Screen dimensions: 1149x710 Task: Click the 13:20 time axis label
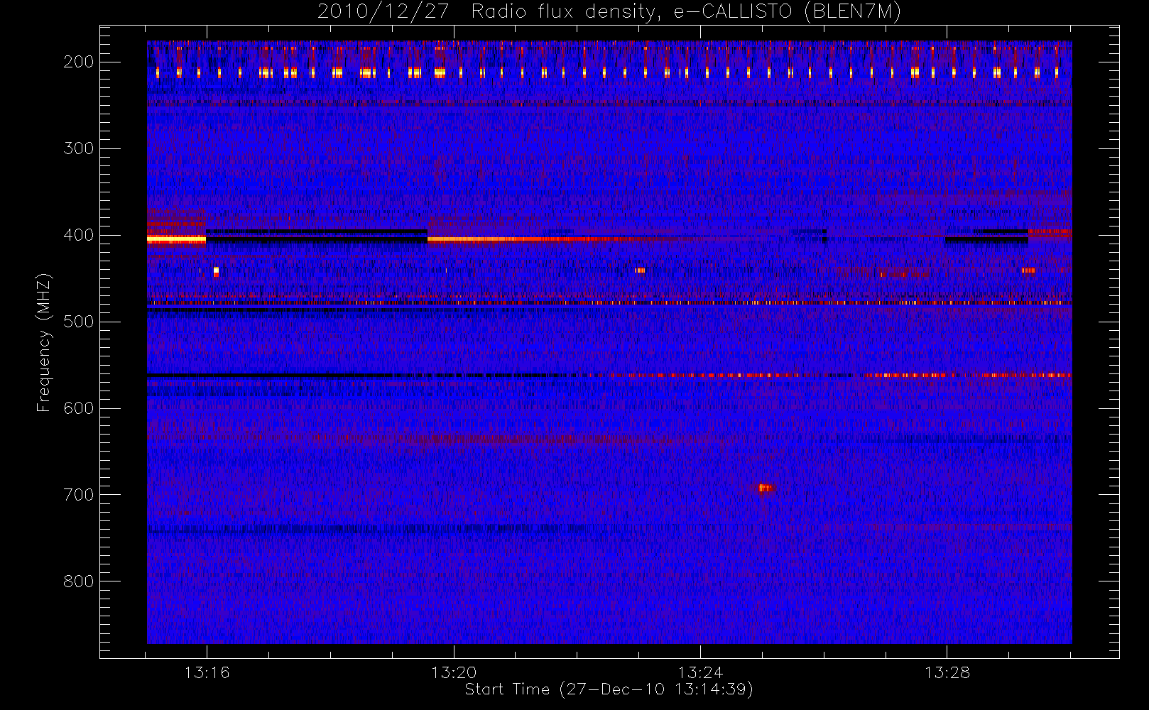tap(453, 672)
